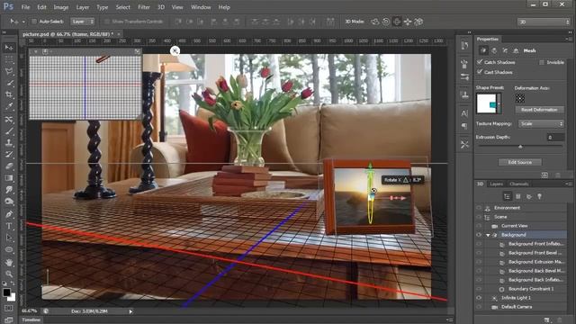Select the Pen tool
Viewport: 576px width, 324px height.
[x=9, y=214]
